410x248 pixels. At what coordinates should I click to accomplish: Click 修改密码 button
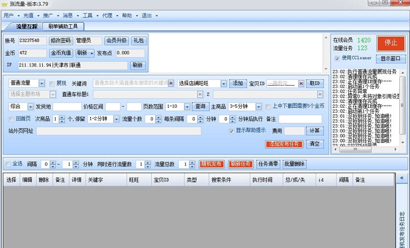(60, 41)
